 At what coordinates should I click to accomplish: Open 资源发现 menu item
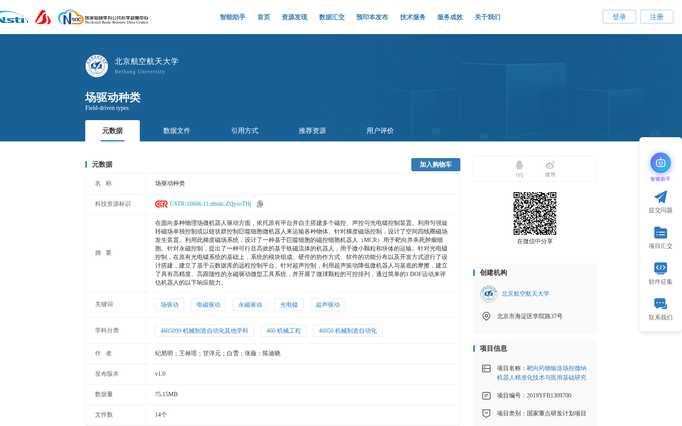pos(295,17)
